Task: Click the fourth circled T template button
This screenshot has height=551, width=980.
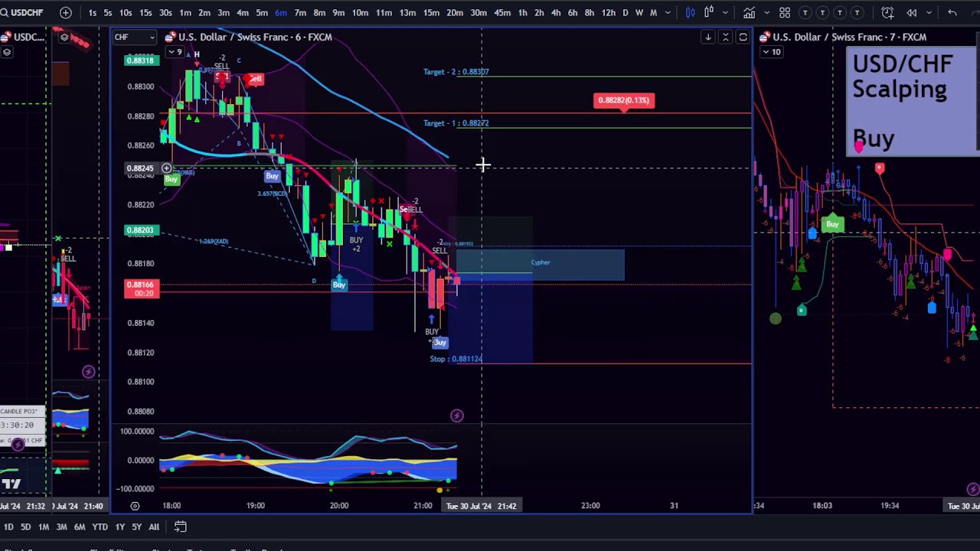Action: pyautogui.click(x=857, y=12)
